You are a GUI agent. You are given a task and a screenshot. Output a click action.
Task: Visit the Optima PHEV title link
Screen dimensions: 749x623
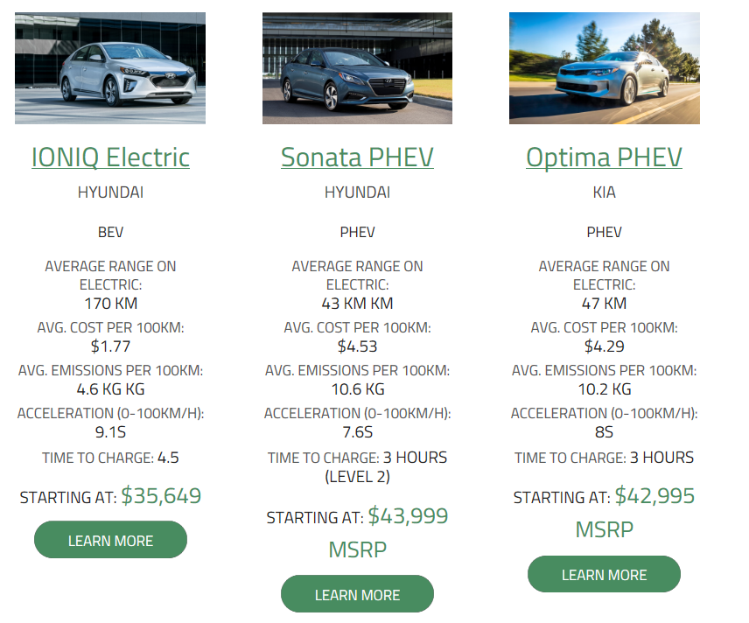(605, 157)
